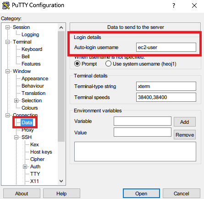Screen dimensions: 204x199
Task: Click the Auto-login username field
Action: pyautogui.click(x=166, y=47)
